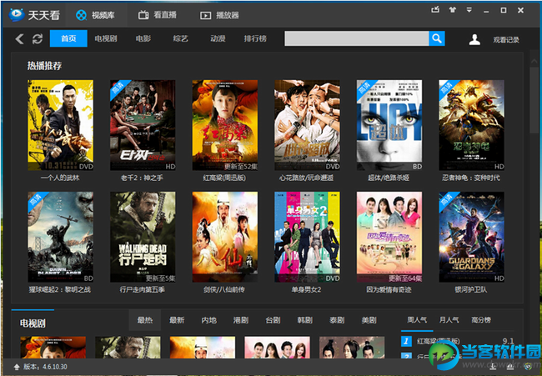
Task: Click the 老千2：神之手 title link
Action: coord(142,178)
